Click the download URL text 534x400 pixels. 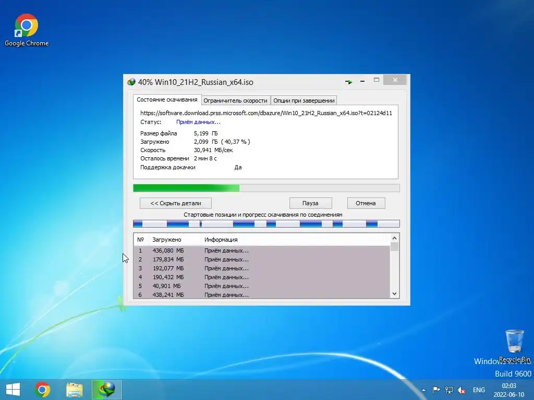[x=266, y=113]
